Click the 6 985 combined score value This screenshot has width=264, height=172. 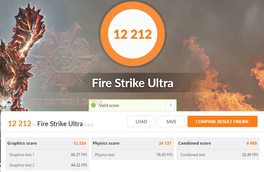[x=252, y=143]
